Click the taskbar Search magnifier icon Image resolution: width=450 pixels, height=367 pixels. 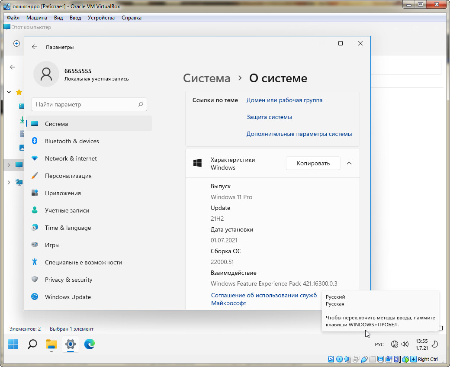point(32,344)
